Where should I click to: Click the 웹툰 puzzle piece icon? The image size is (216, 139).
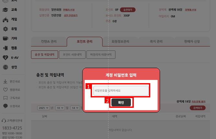(6, 48)
